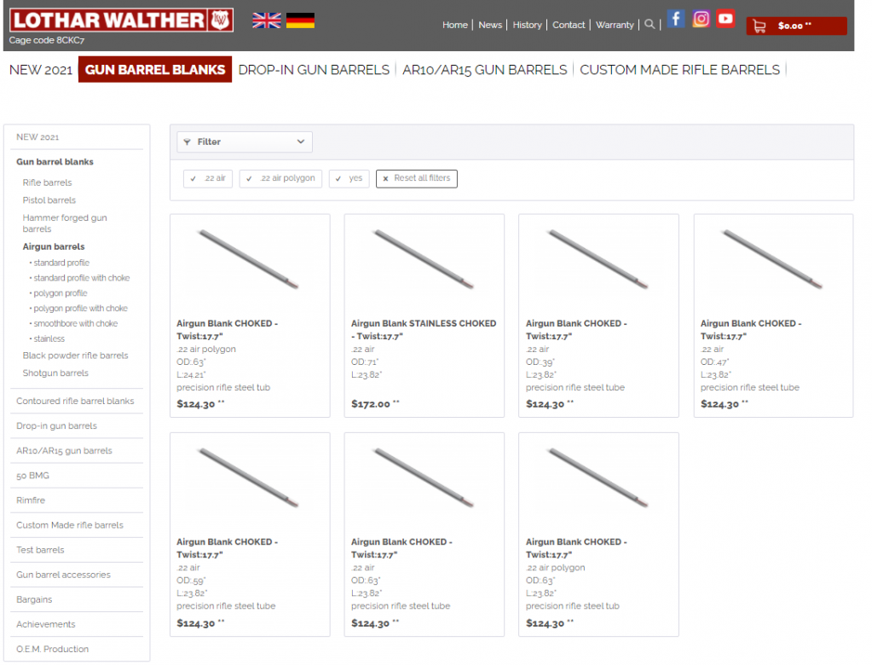872x665 pixels.
Task: Remove the 'yes' filter chip
Action: (349, 178)
